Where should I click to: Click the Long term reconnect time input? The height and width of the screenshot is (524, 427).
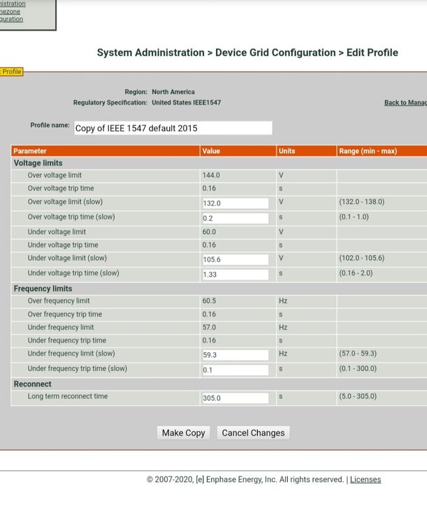235,398
